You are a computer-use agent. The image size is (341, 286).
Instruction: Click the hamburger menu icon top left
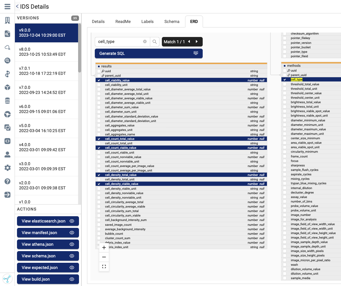[x=7, y=7]
